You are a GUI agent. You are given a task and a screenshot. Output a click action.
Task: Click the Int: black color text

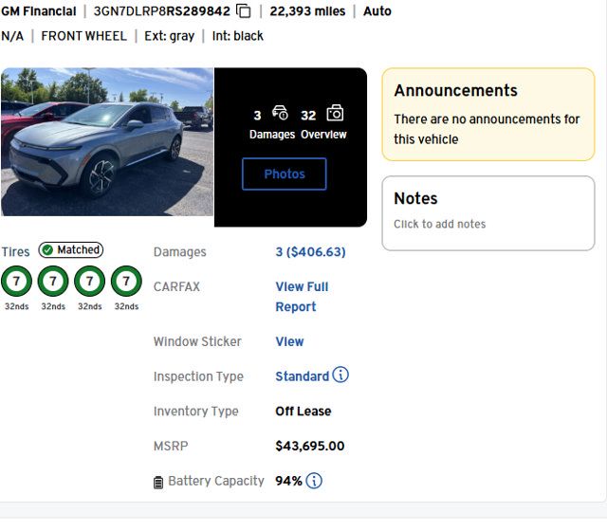238,36
